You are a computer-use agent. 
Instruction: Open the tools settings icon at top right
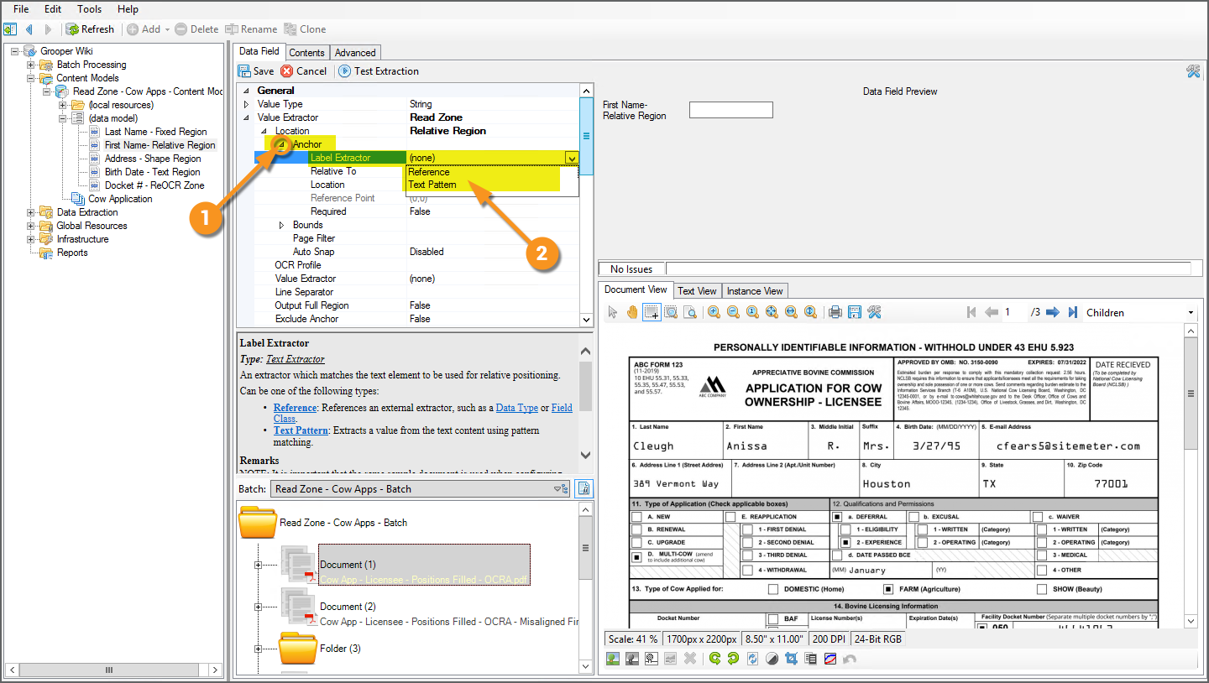tap(1193, 71)
